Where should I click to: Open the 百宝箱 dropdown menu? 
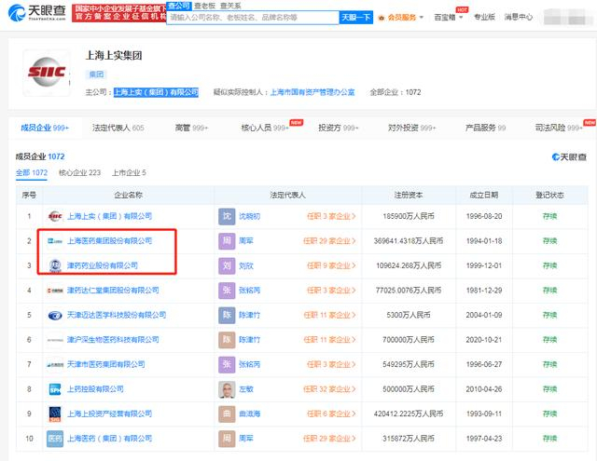448,18
